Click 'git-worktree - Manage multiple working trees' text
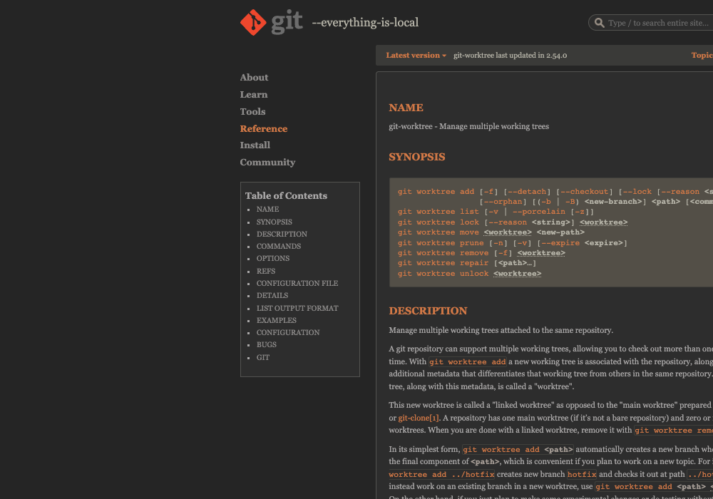 point(469,126)
